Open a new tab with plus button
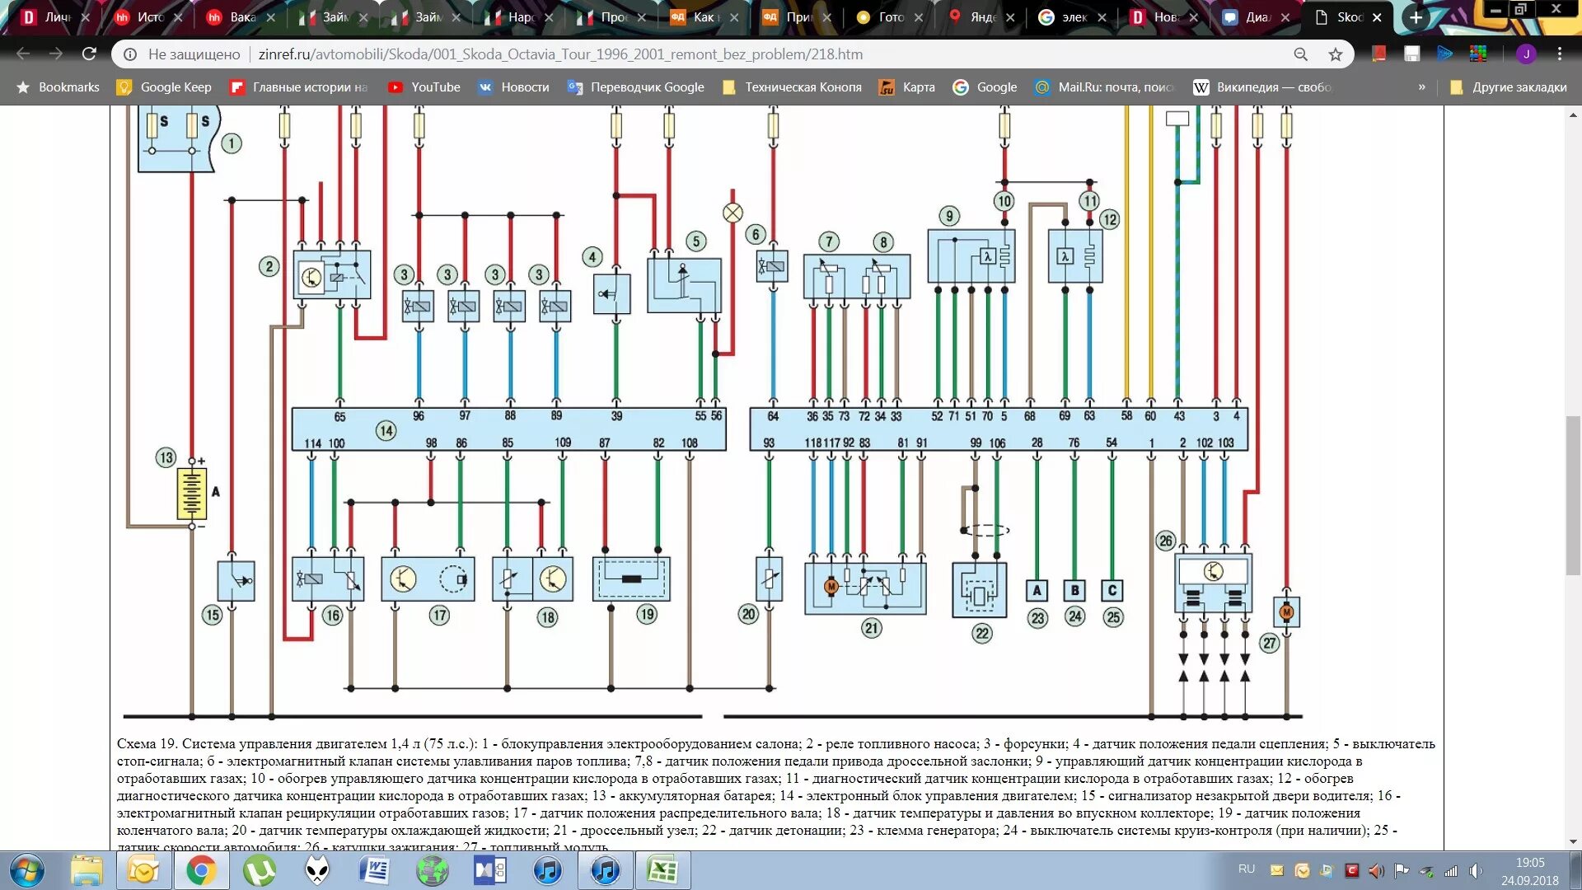This screenshot has width=1582, height=890. click(x=1416, y=16)
